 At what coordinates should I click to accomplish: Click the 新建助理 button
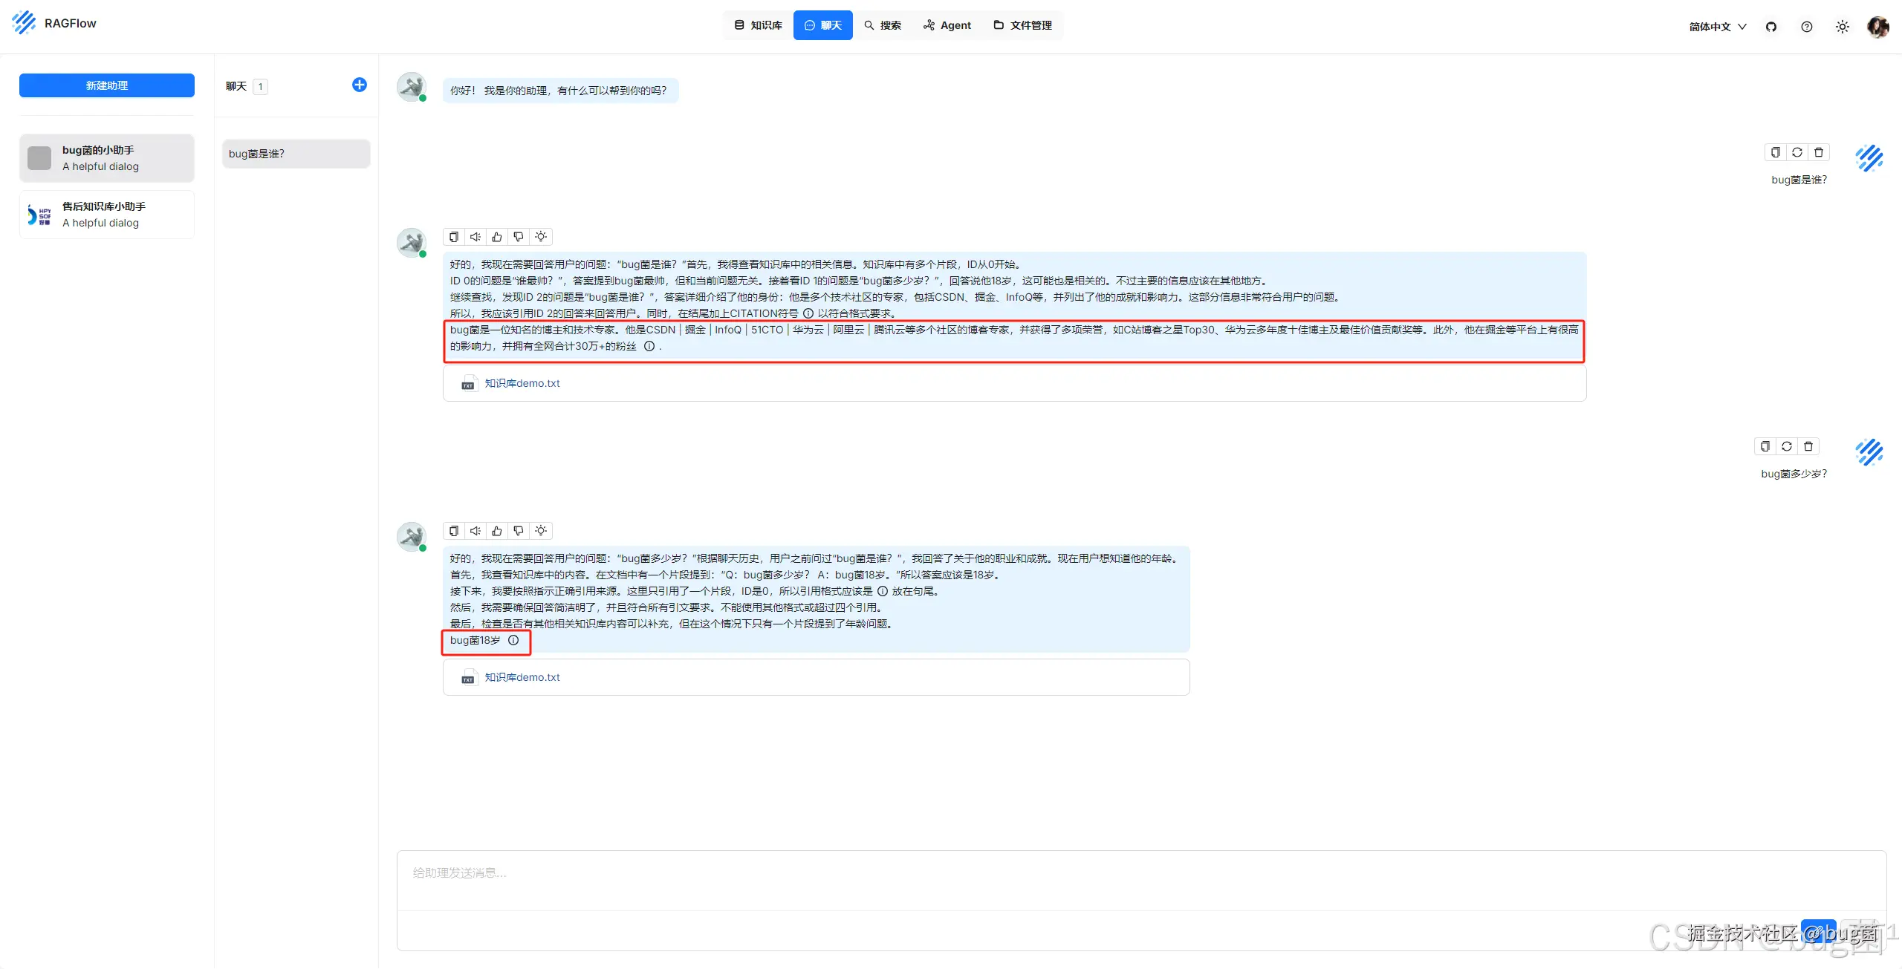pos(107,85)
